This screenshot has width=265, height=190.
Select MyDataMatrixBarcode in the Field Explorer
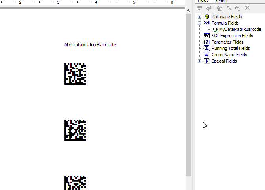pos(240,29)
